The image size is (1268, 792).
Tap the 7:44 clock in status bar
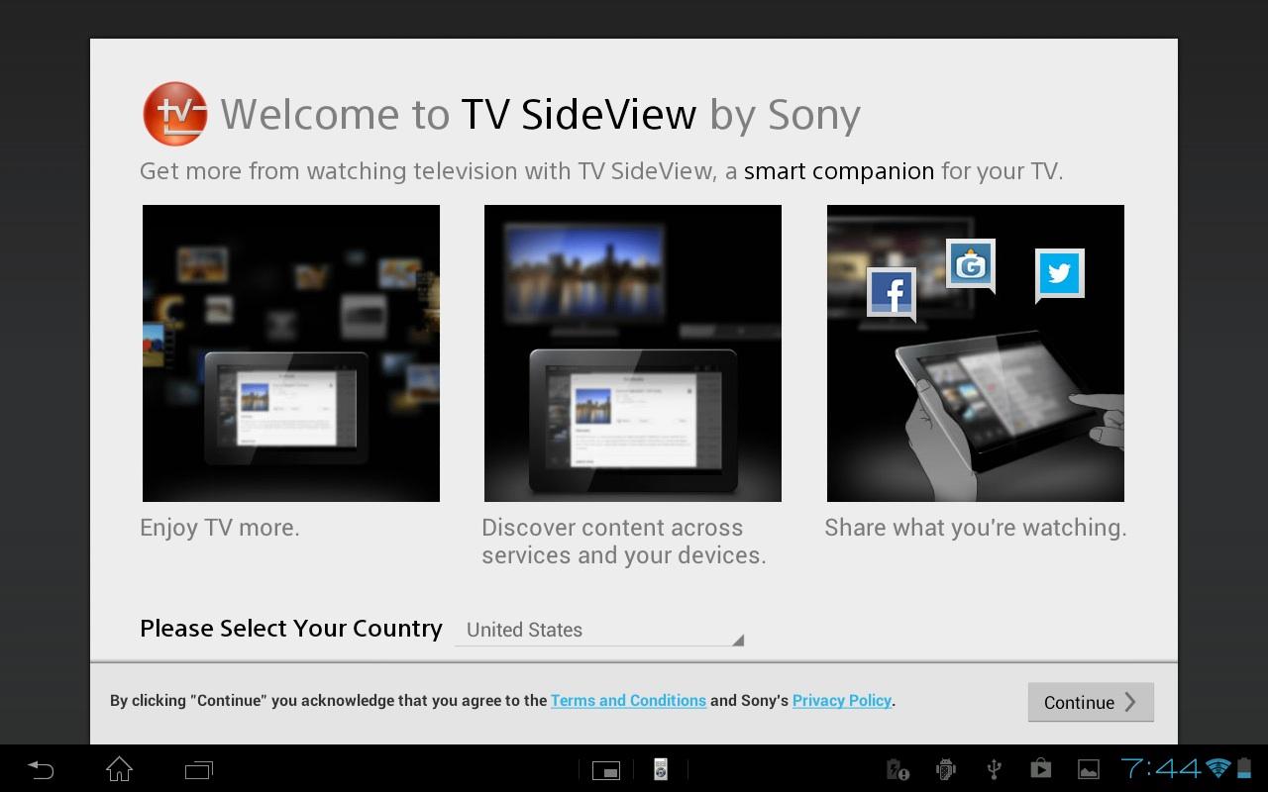coord(1161,768)
